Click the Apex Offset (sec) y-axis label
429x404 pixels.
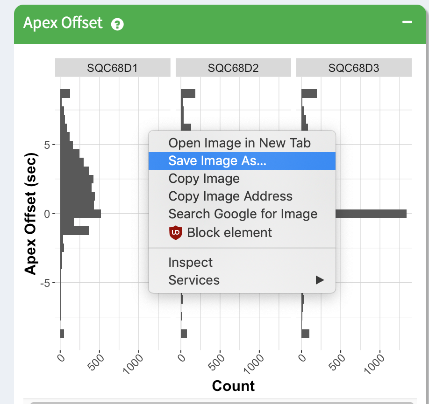point(30,214)
